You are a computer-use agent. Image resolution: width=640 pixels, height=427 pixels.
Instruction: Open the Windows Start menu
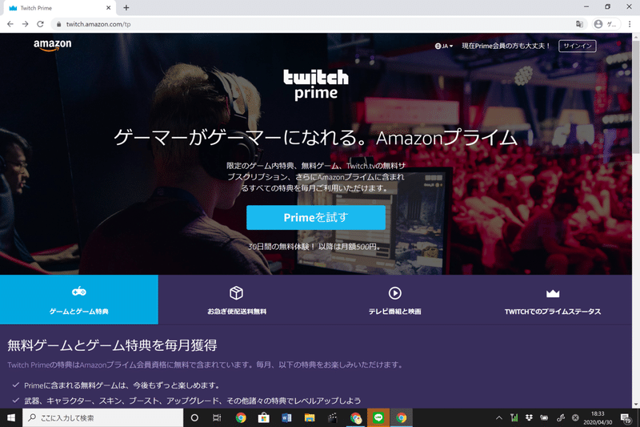(11, 417)
